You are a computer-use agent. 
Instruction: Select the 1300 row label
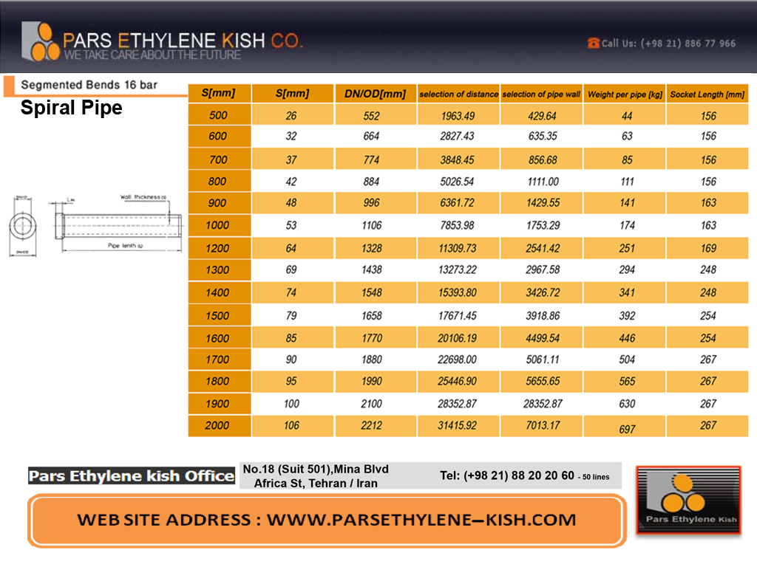click(217, 269)
